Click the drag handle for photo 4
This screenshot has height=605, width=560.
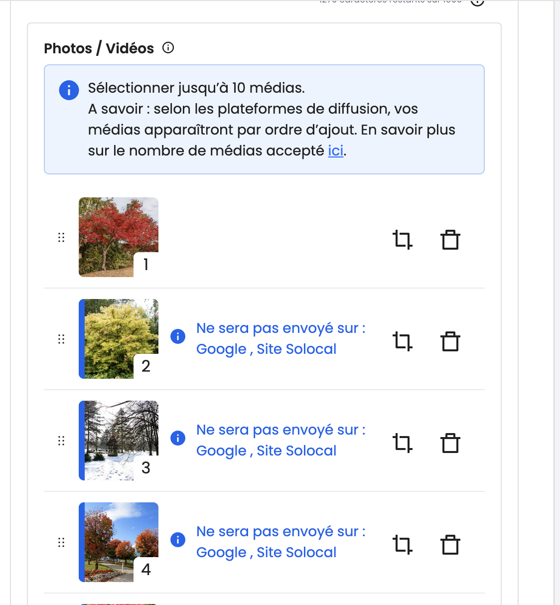click(61, 542)
